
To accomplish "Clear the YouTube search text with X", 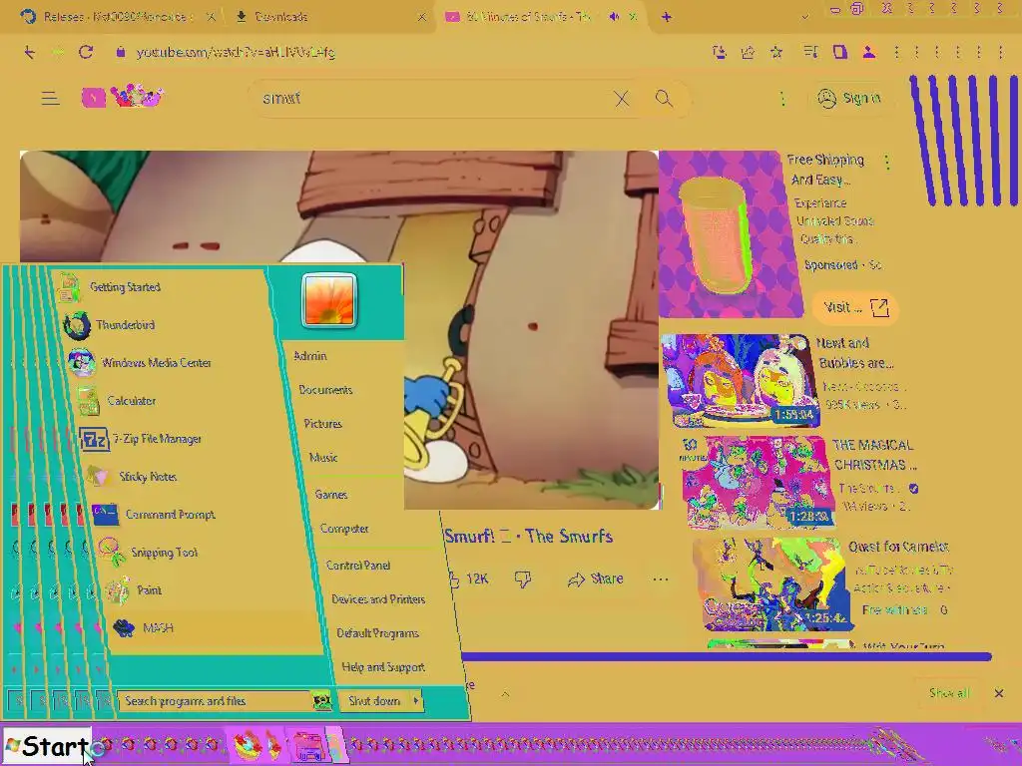I will coord(622,99).
